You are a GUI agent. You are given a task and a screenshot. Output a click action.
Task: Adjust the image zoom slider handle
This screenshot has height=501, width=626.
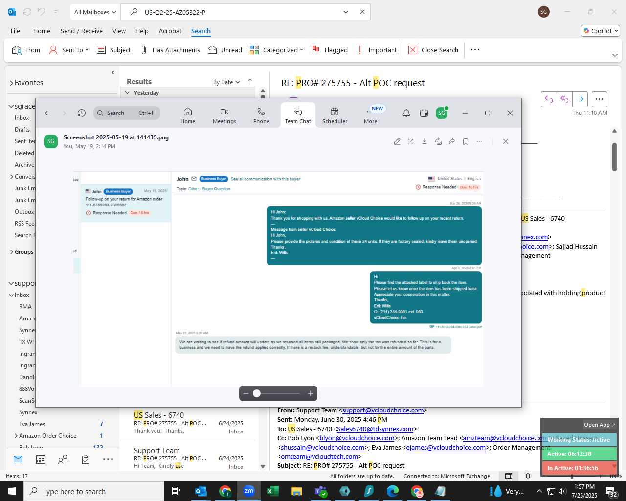257,393
